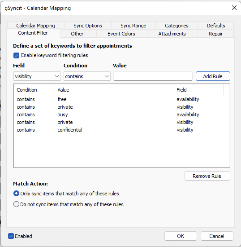Go to the Sync Range tab
241x247 pixels.
click(x=133, y=26)
